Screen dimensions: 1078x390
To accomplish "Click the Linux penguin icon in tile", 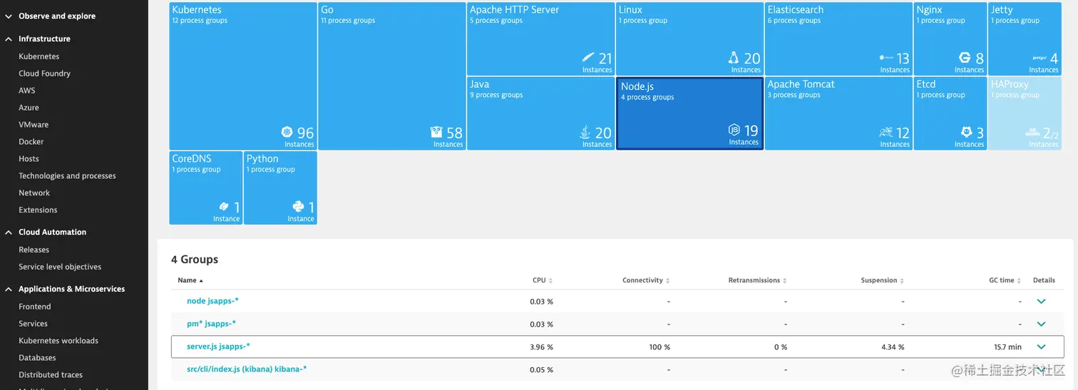I will (734, 58).
